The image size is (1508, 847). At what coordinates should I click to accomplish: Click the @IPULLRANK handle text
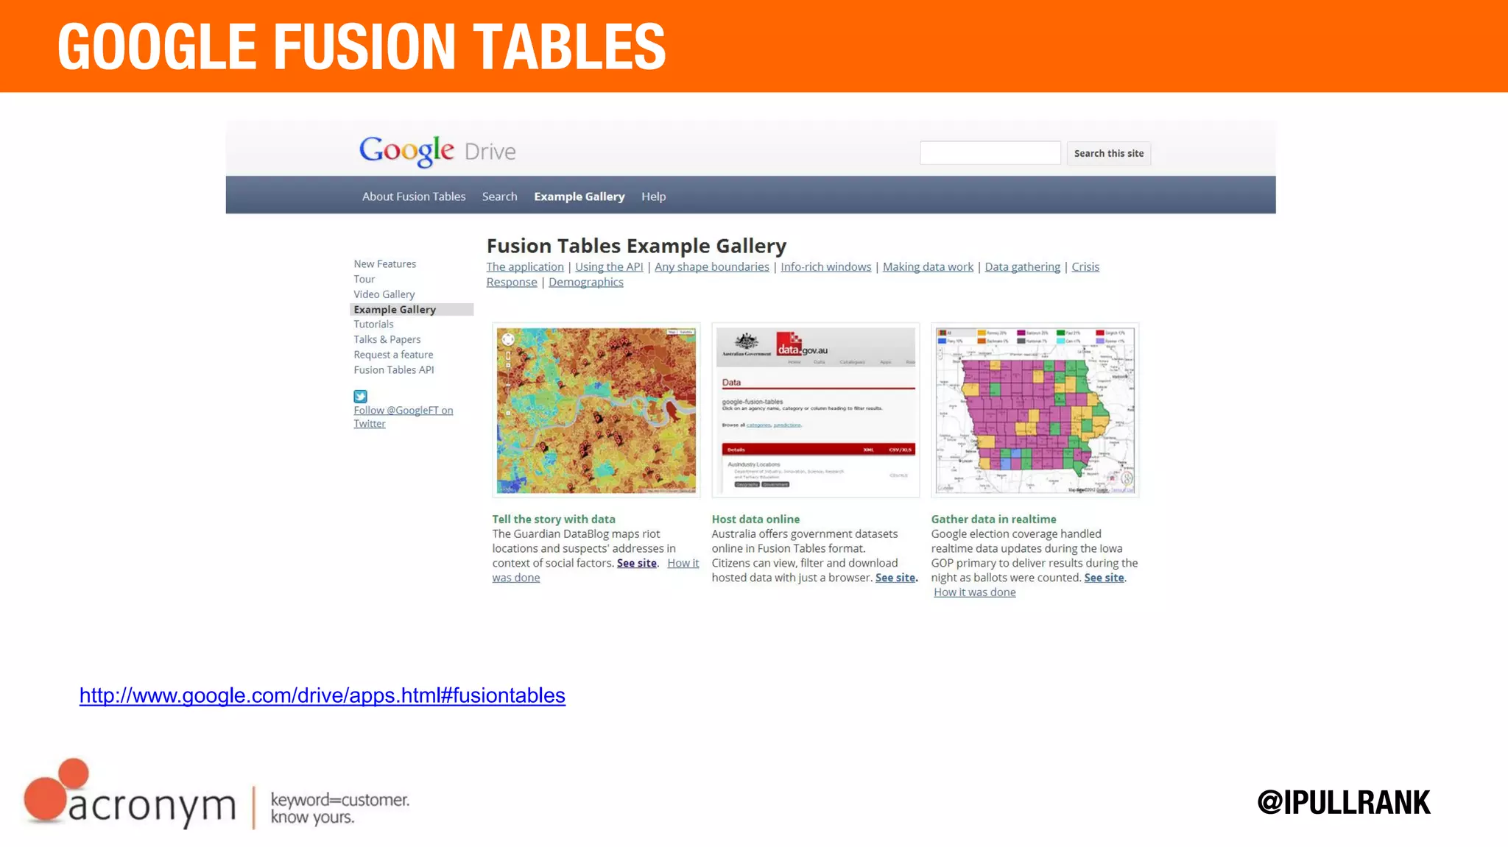[x=1344, y=802]
